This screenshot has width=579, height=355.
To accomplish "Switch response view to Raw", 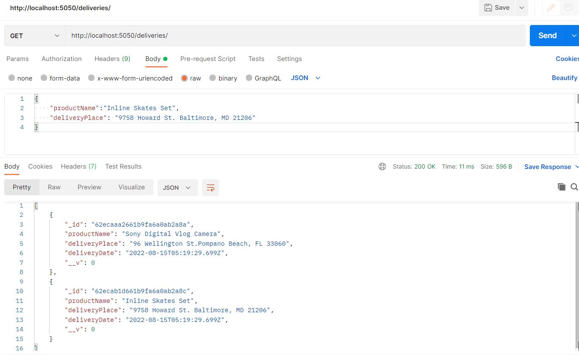I will click(54, 187).
